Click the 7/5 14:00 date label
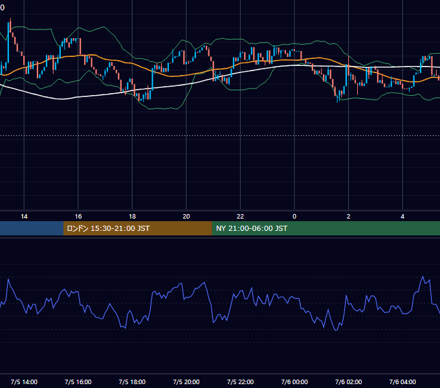Image resolution: width=440 pixels, height=388 pixels. (x=24, y=382)
